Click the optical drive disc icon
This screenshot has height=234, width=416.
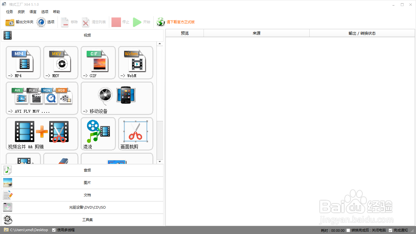(x=8, y=207)
